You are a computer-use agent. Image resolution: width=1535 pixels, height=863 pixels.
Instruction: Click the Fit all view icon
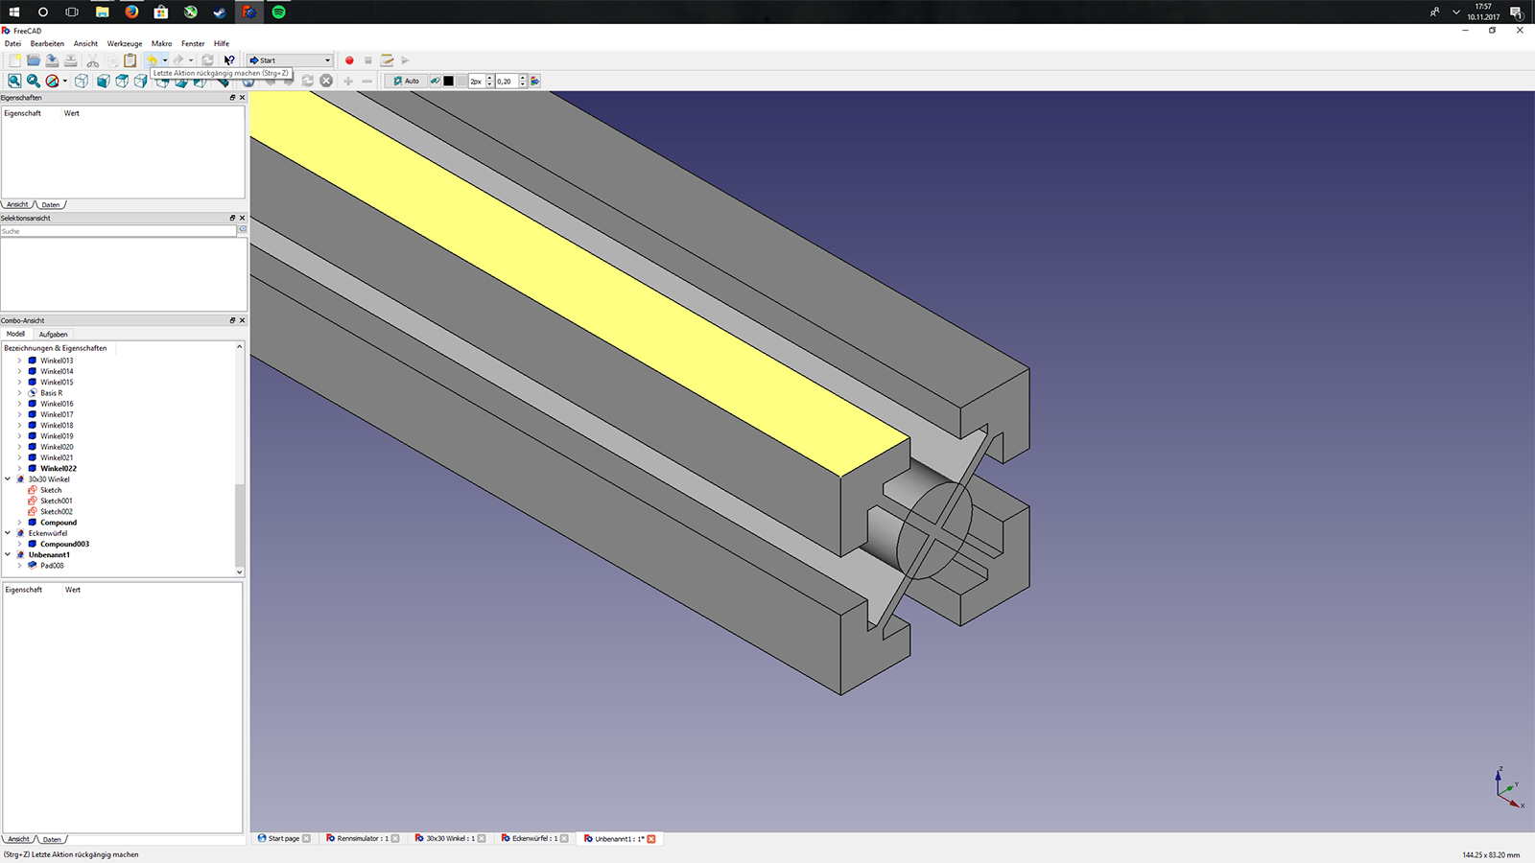coord(14,82)
